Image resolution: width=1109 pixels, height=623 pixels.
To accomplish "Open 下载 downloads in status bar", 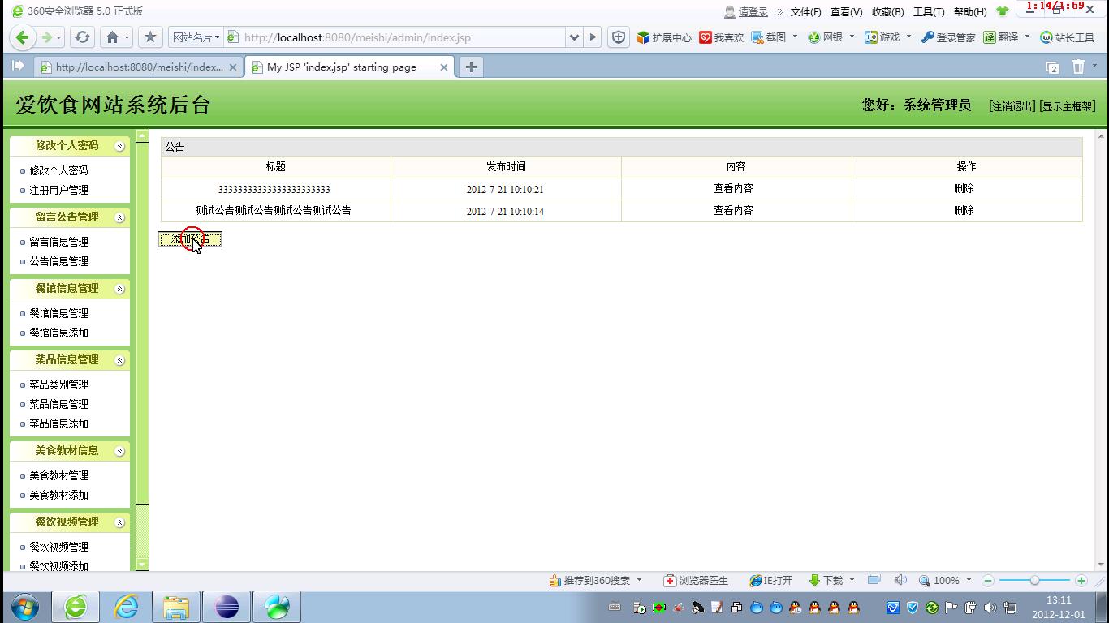I will tap(826, 580).
